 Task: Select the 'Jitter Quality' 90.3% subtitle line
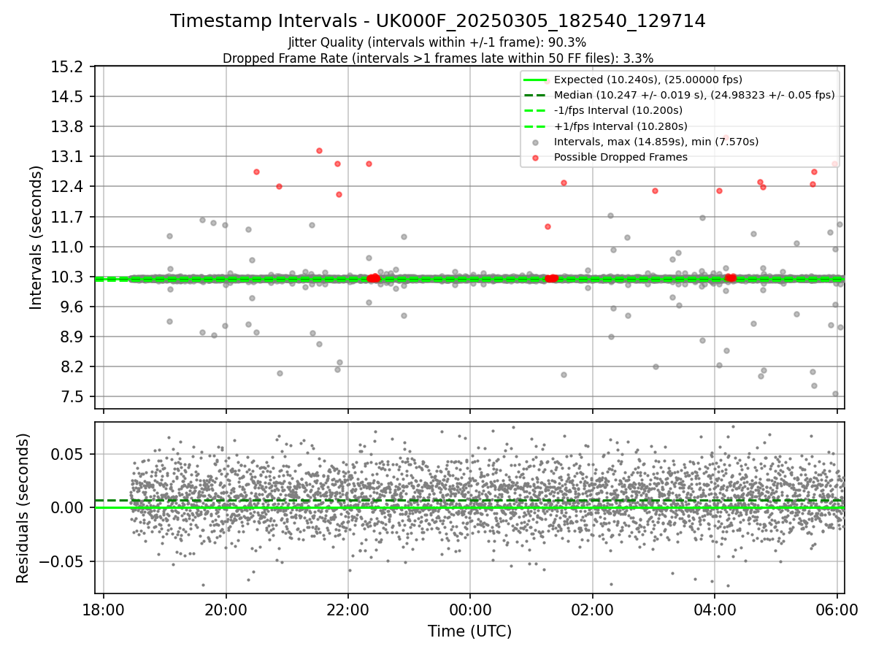click(437, 43)
